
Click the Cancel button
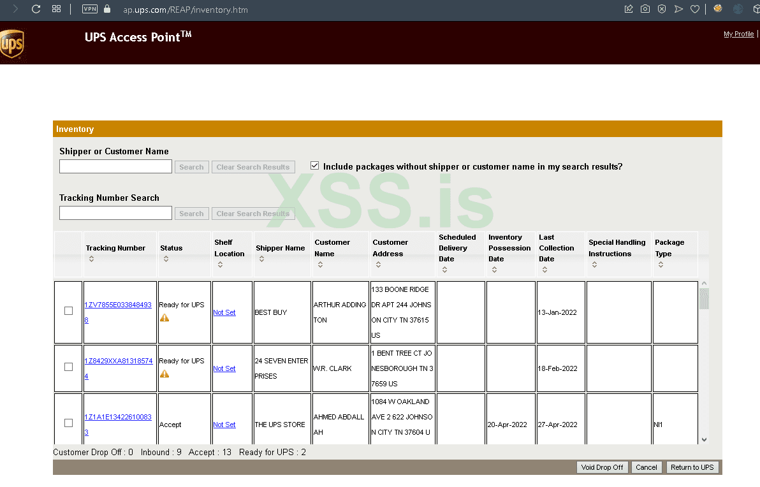click(646, 467)
